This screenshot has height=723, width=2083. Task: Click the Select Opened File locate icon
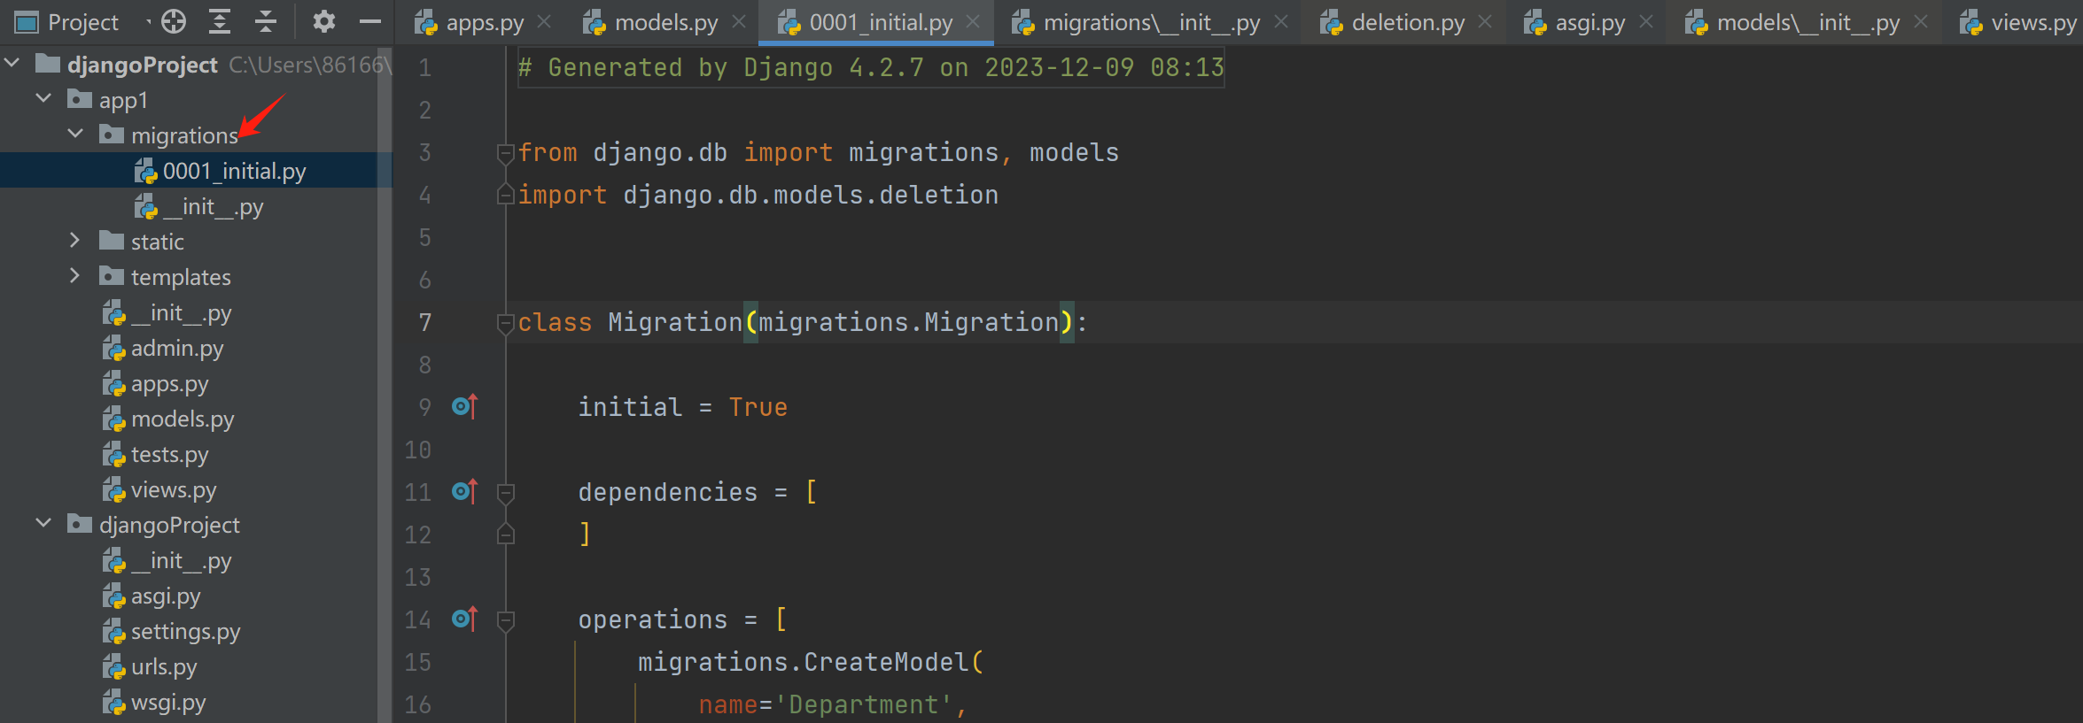[174, 22]
